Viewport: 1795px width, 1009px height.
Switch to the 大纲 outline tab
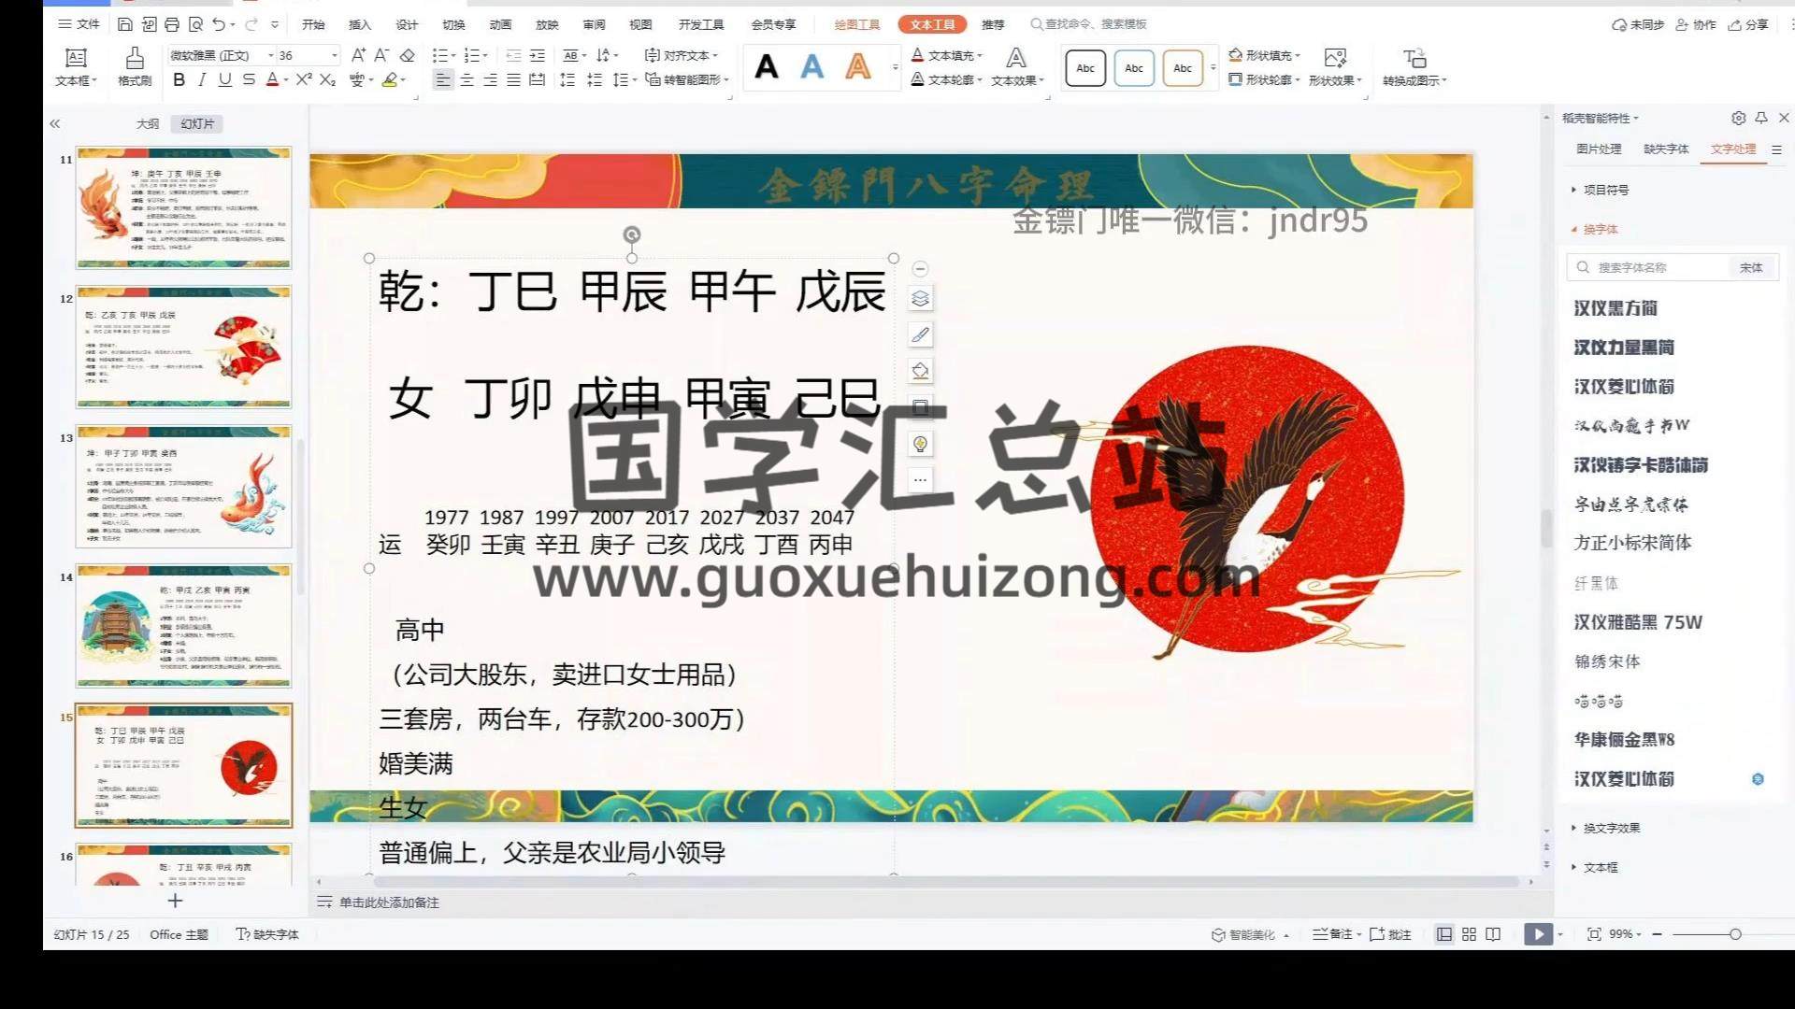[148, 123]
